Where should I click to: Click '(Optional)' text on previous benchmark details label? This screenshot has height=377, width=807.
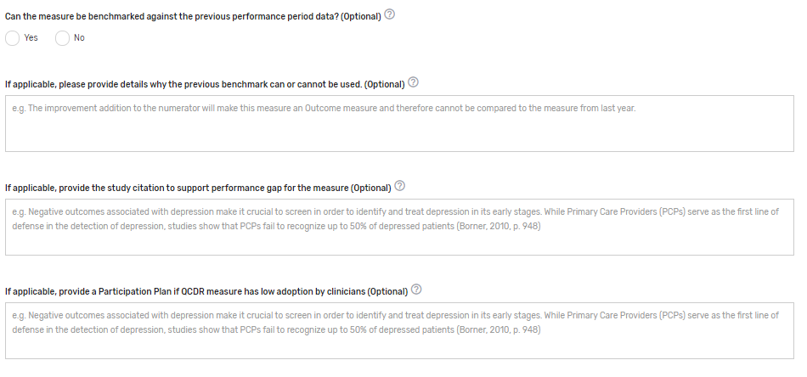pos(384,85)
